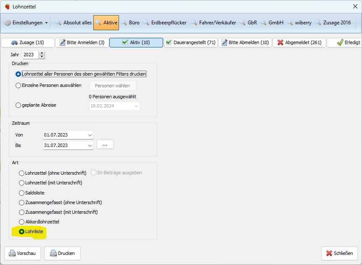
Task: Click the green check icon on Dauerangestellt tab
Action: [169, 42]
